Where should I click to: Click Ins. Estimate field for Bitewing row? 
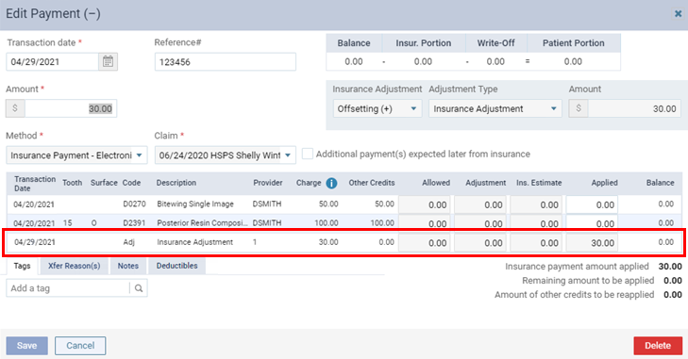point(536,204)
